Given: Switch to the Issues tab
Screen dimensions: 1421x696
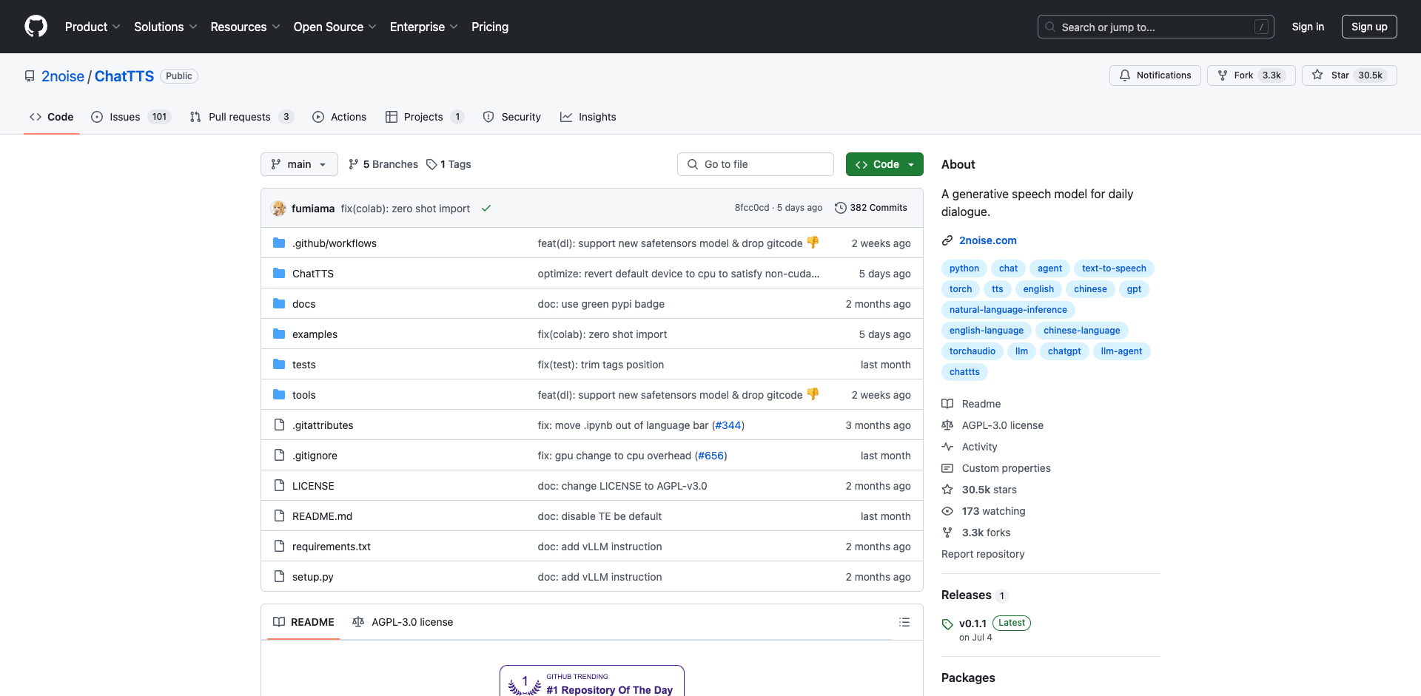Looking at the screenshot, I should coord(131,117).
